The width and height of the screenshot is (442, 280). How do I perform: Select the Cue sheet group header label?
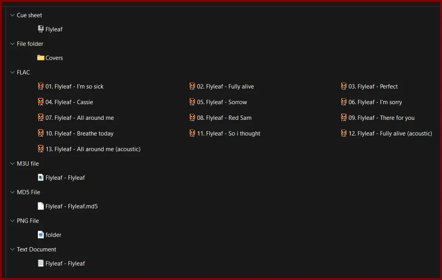[x=29, y=15]
